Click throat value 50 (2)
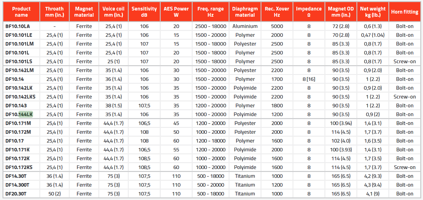 tap(55, 194)
